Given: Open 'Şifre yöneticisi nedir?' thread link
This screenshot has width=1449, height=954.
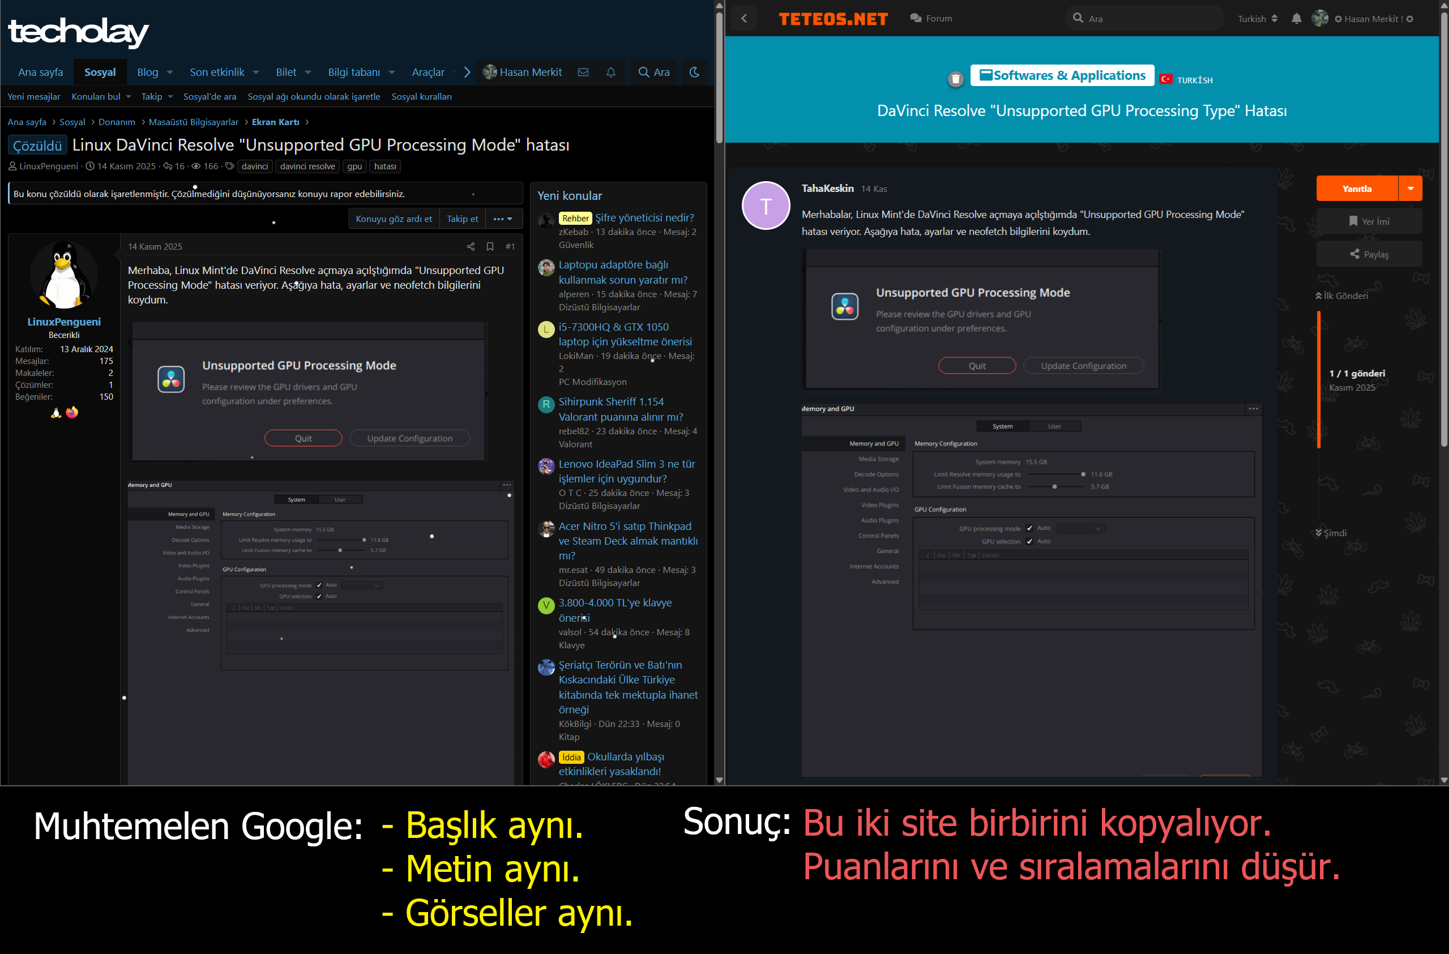Looking at the screenshot, I should click(644, 218).
